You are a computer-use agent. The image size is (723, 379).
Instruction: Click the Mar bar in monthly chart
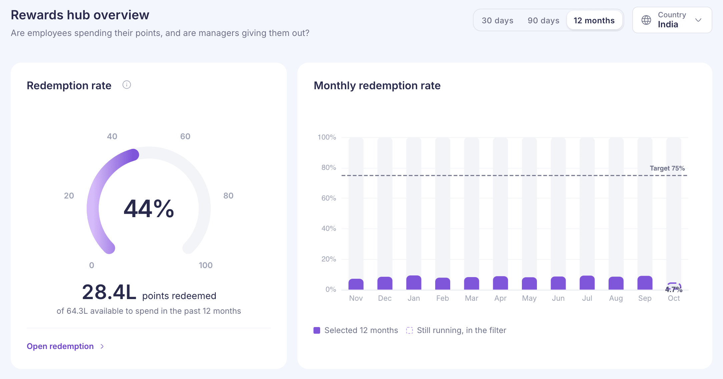tap(472, 283)
